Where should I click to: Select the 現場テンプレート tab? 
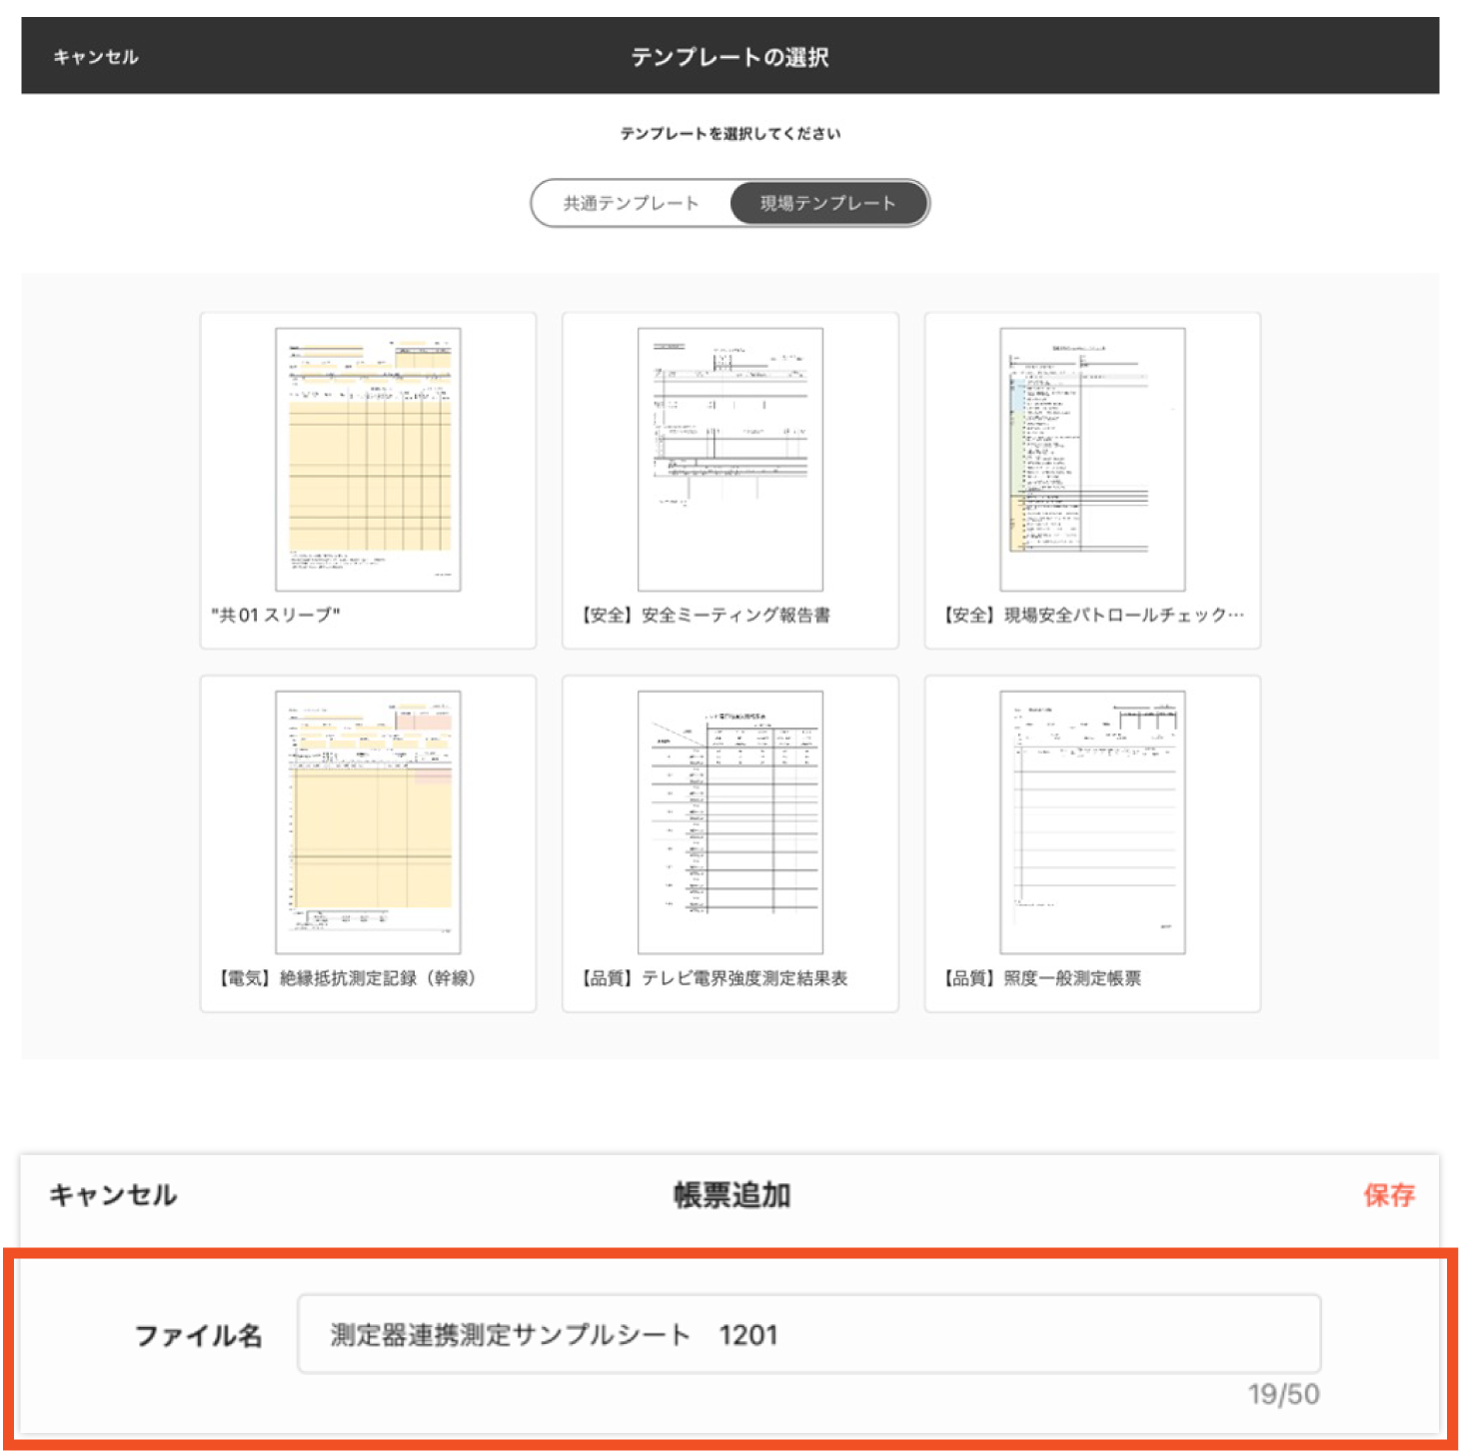827,204
